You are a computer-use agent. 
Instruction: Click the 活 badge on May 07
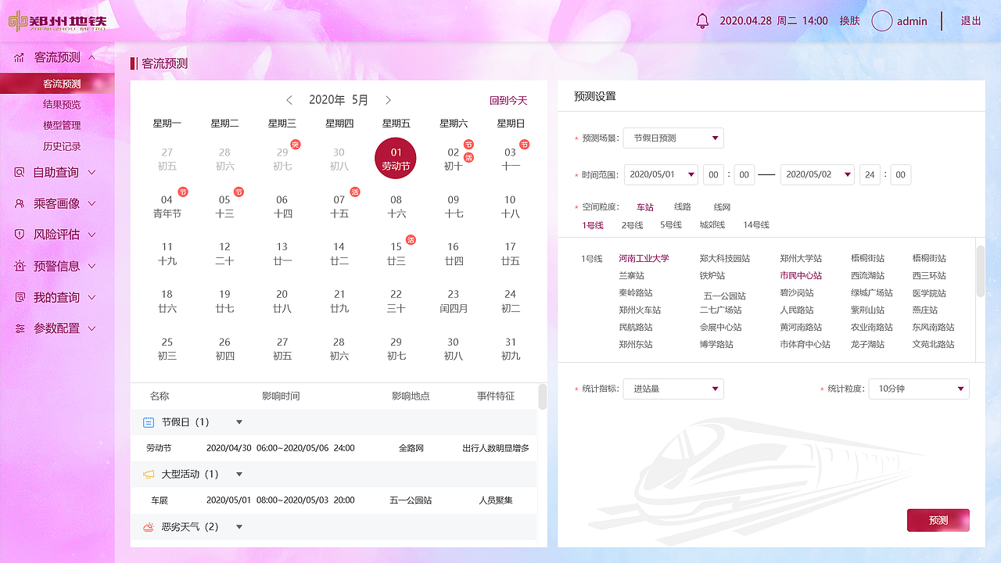click(354, 192)
